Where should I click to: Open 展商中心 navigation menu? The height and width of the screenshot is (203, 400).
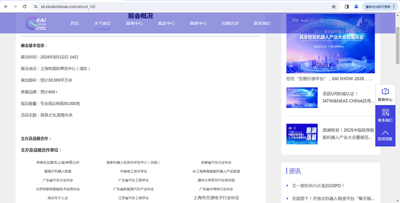click(x=134, y=23)
